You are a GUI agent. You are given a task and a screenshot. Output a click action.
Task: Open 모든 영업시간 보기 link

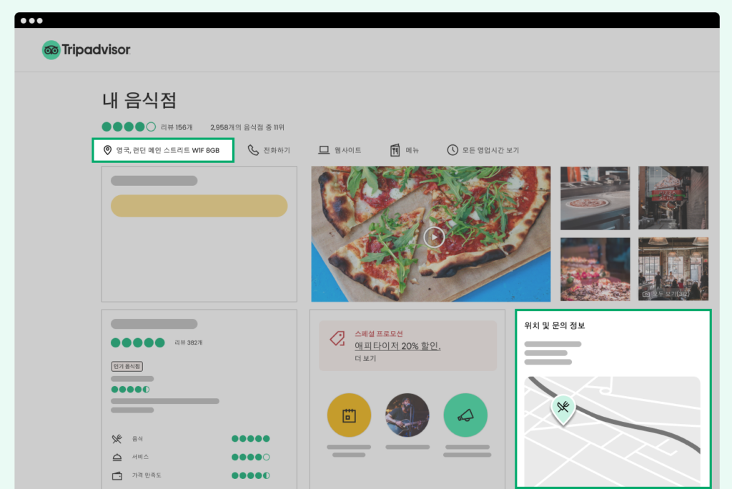coord(490,150)
